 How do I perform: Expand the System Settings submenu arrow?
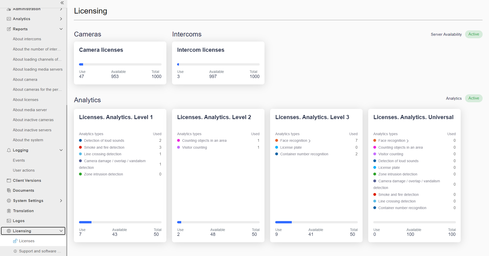[61, 201]
